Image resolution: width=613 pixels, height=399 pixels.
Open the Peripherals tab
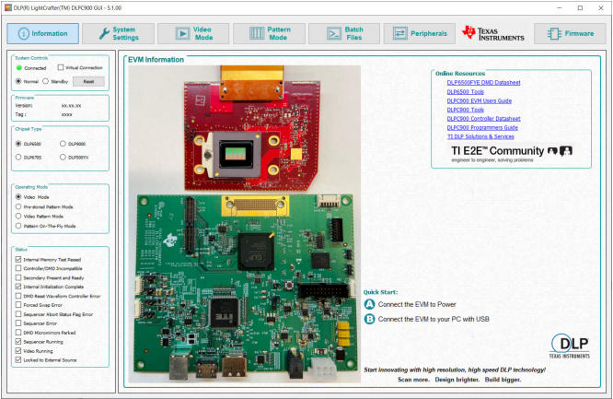tap(420, 34)
